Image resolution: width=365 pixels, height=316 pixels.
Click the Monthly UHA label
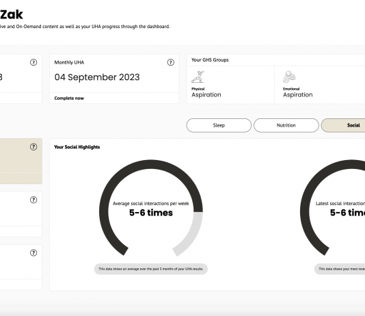69,62
